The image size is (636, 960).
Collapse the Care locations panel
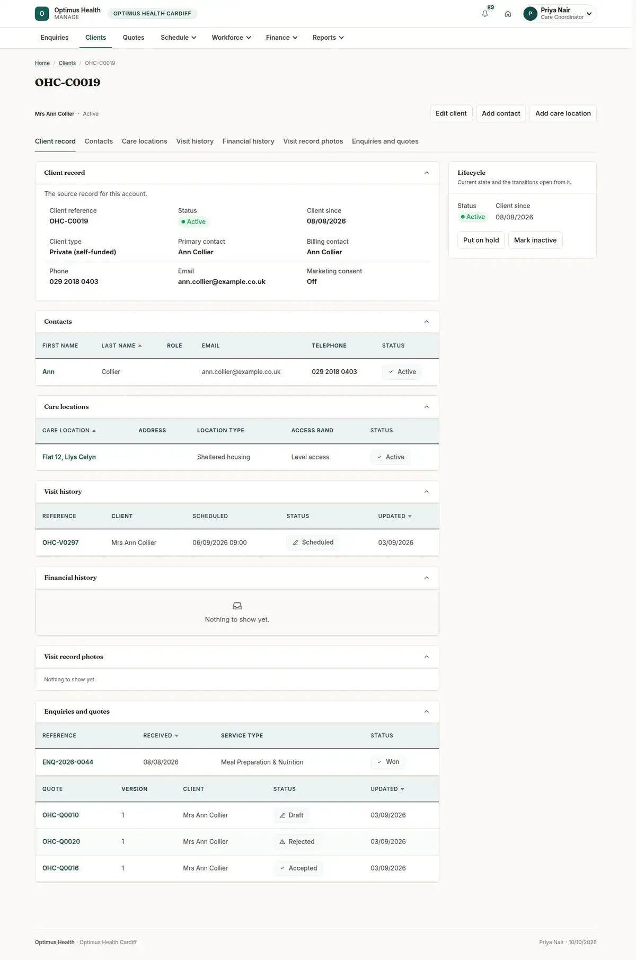[427, 407]
